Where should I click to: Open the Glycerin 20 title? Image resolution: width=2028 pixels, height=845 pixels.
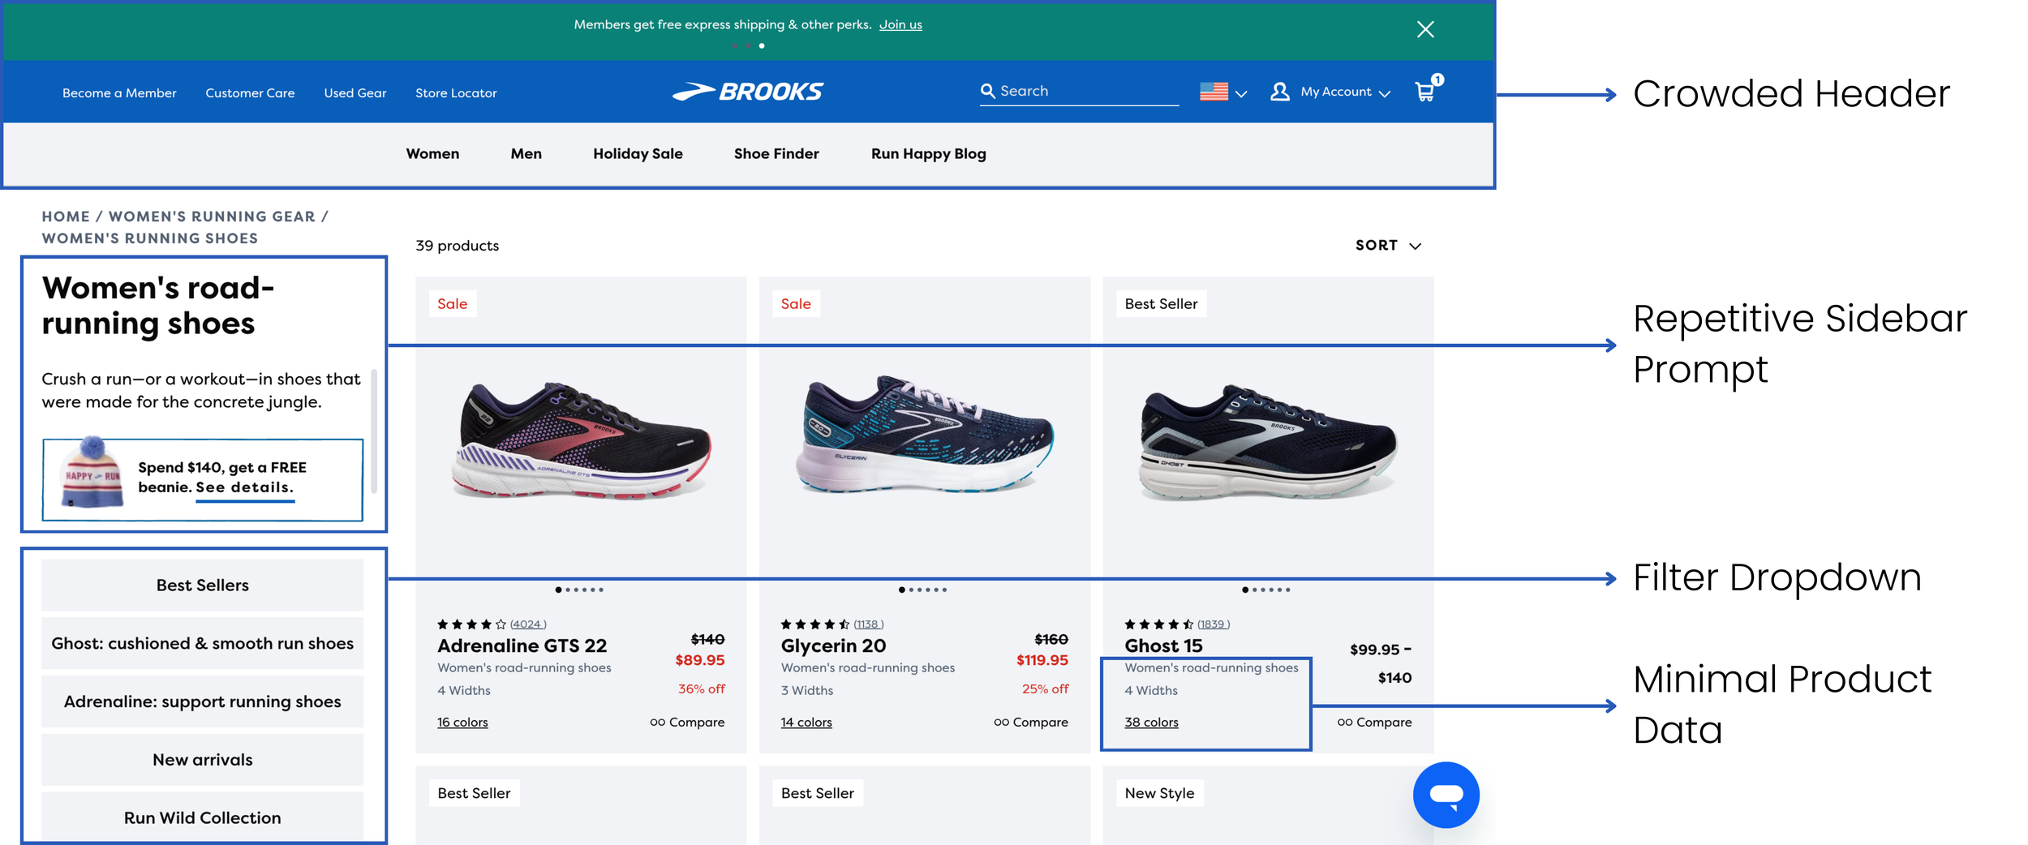833,646
